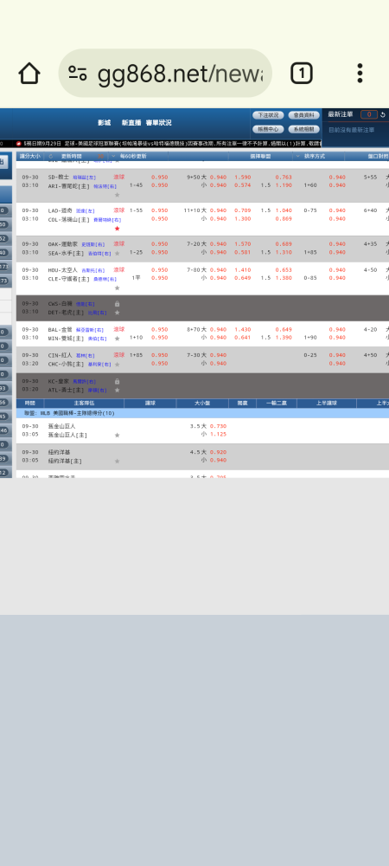Select the 1.310 odds in SEA-水手 row

click(x=284, y=252)
